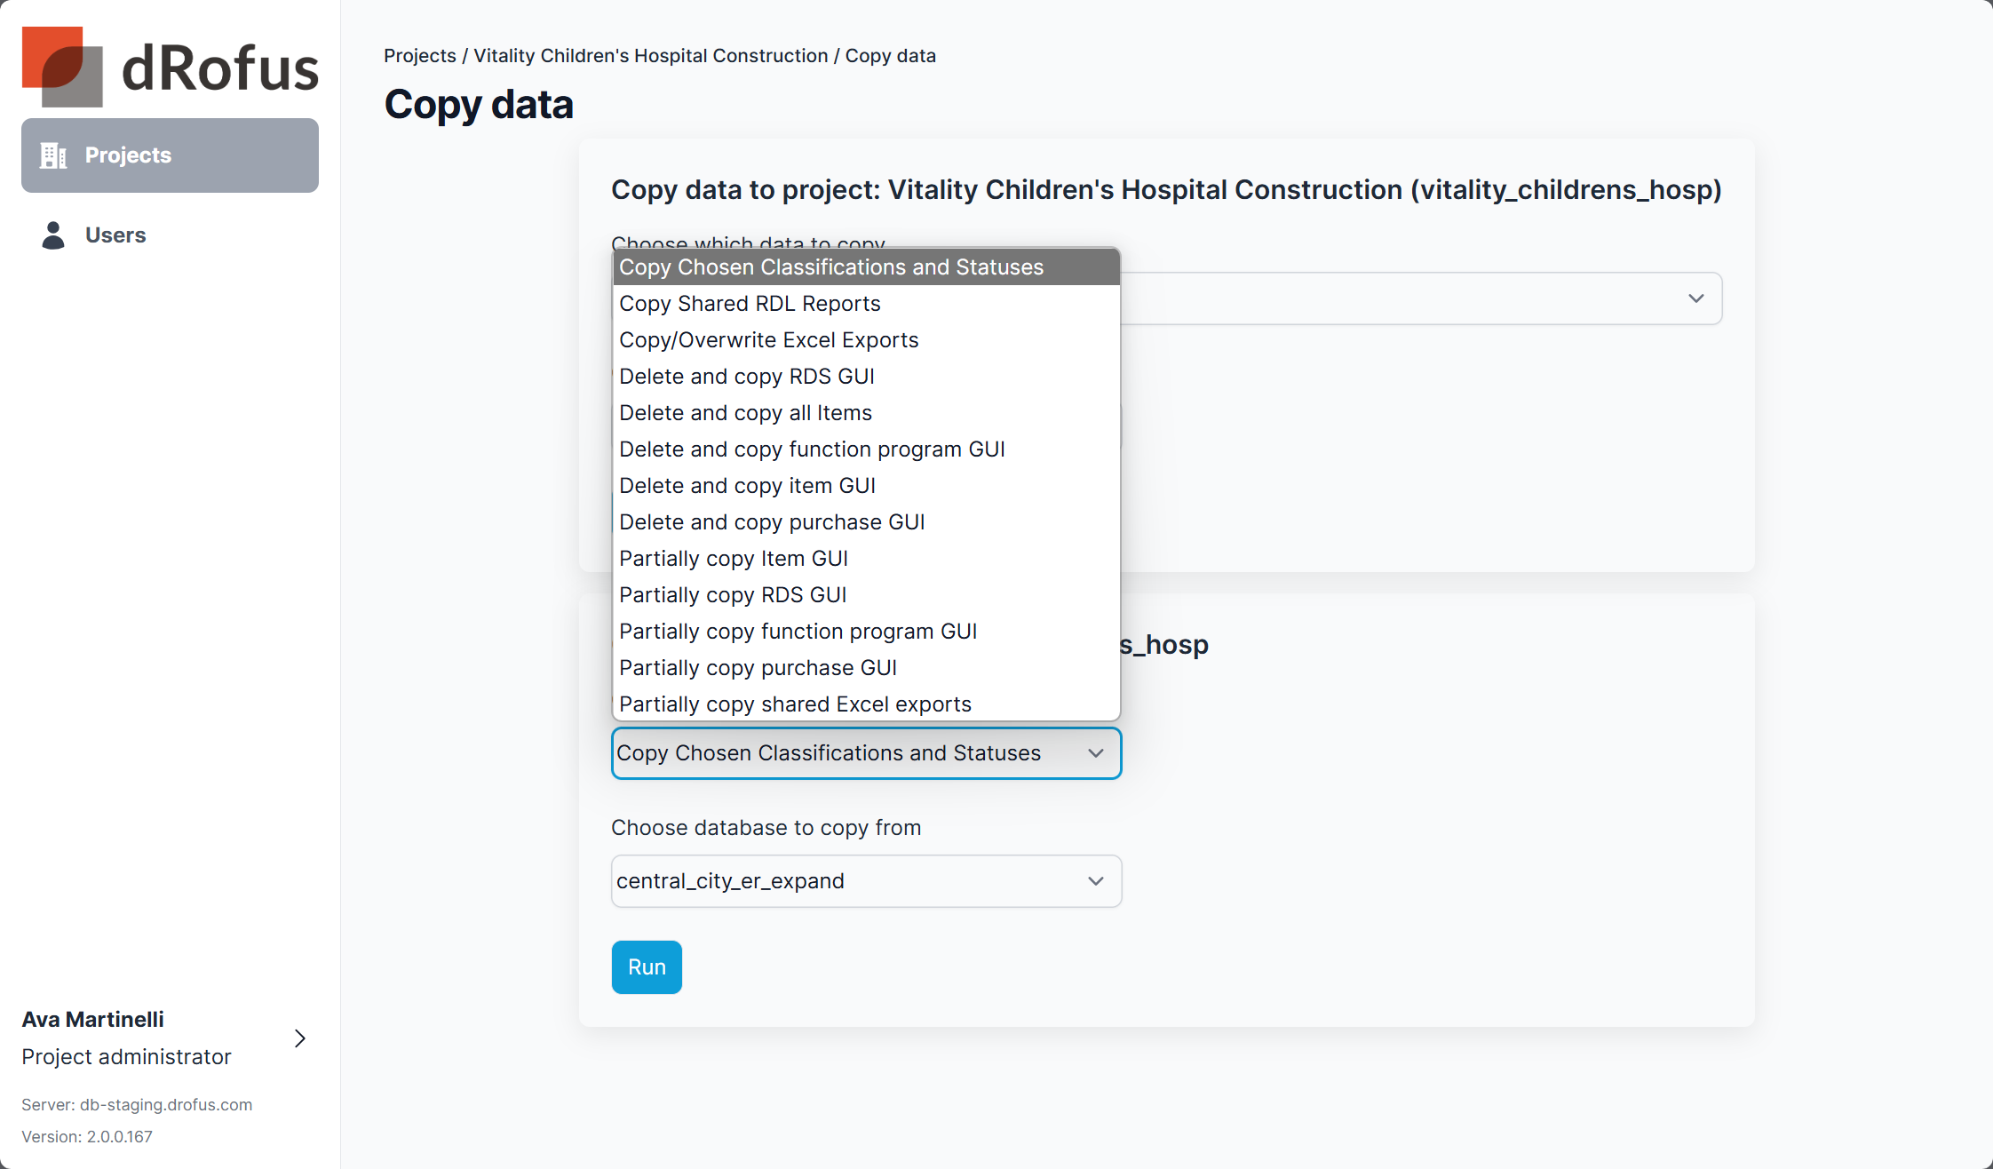Choose Partially copy purchase GUI option
The image size is (1993, 1169).
758,668
